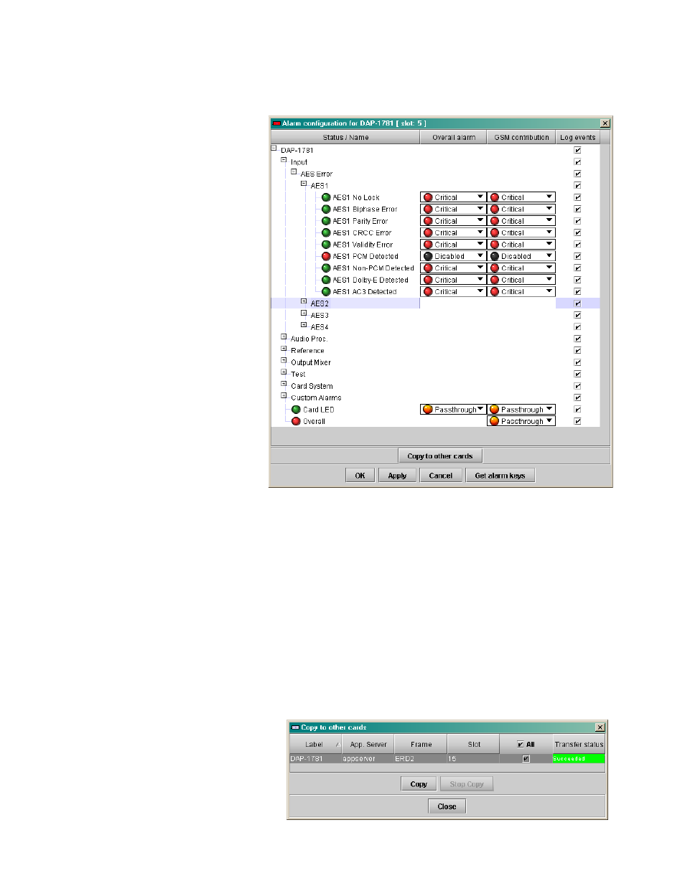
Task: Click the Status / Name column header
Action: (345, 137)
